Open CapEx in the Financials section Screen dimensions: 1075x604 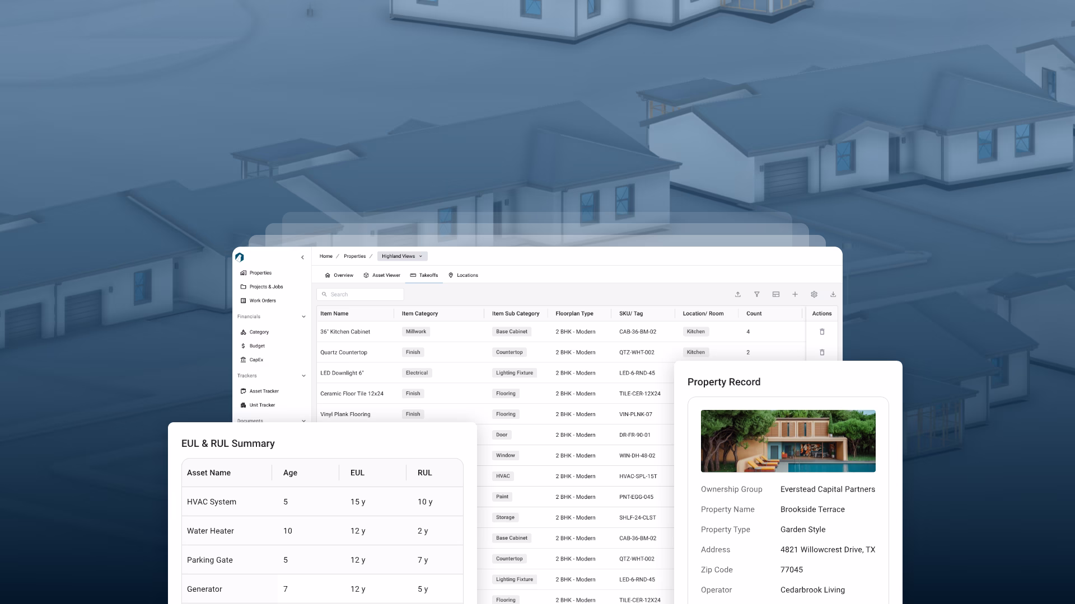[255, 360]
